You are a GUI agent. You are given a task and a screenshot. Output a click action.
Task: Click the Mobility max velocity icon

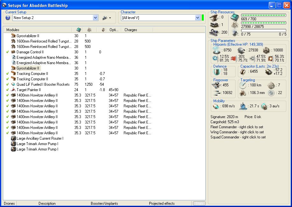click(x=216, y=106)
